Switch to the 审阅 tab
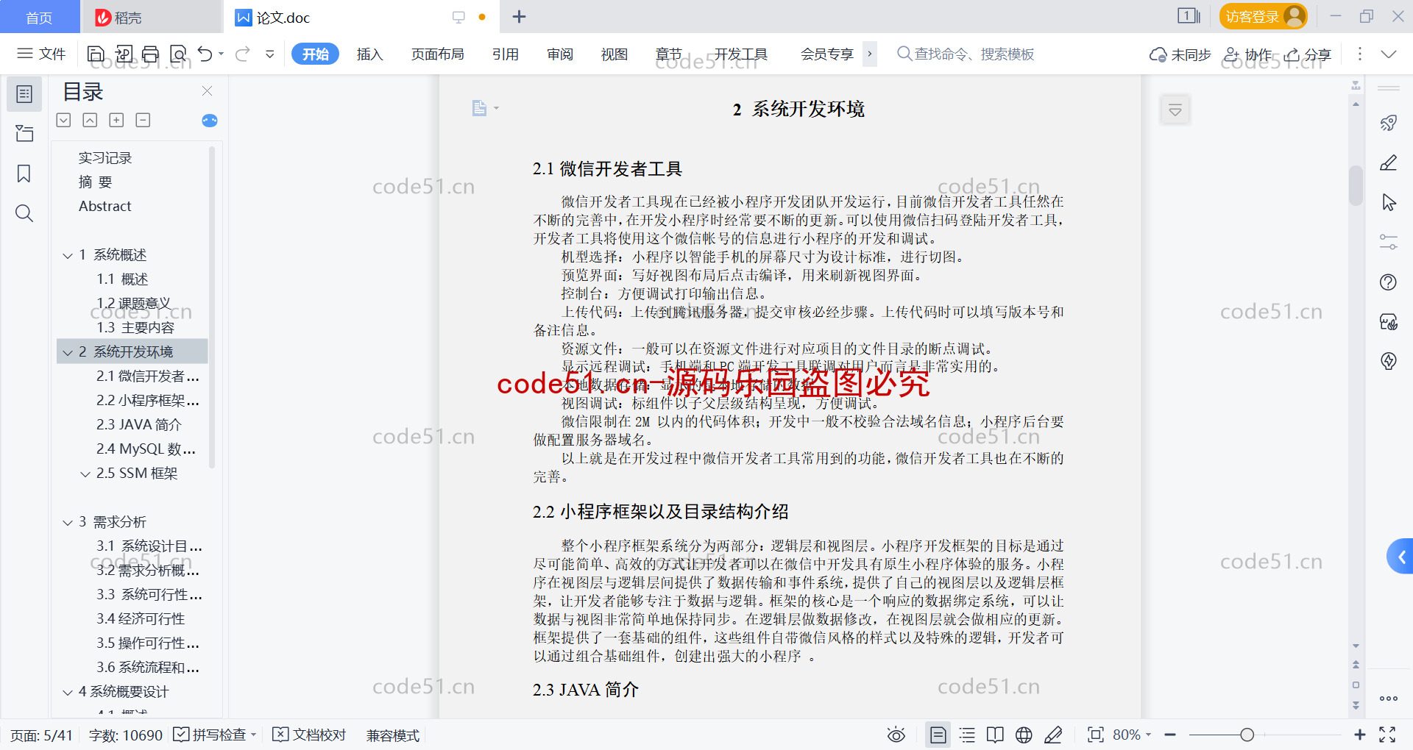 click(560, 54)
